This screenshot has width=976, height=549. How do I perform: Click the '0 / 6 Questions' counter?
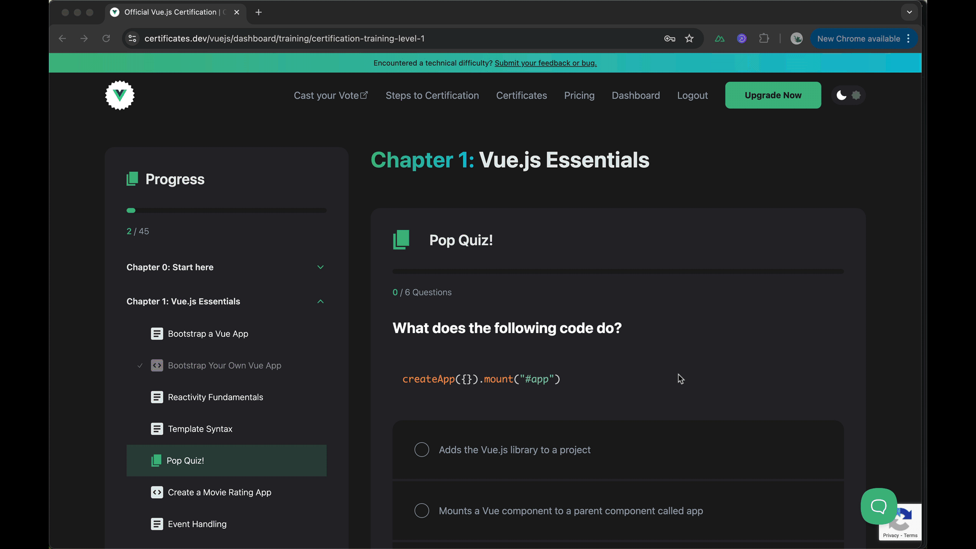[422, 292]
